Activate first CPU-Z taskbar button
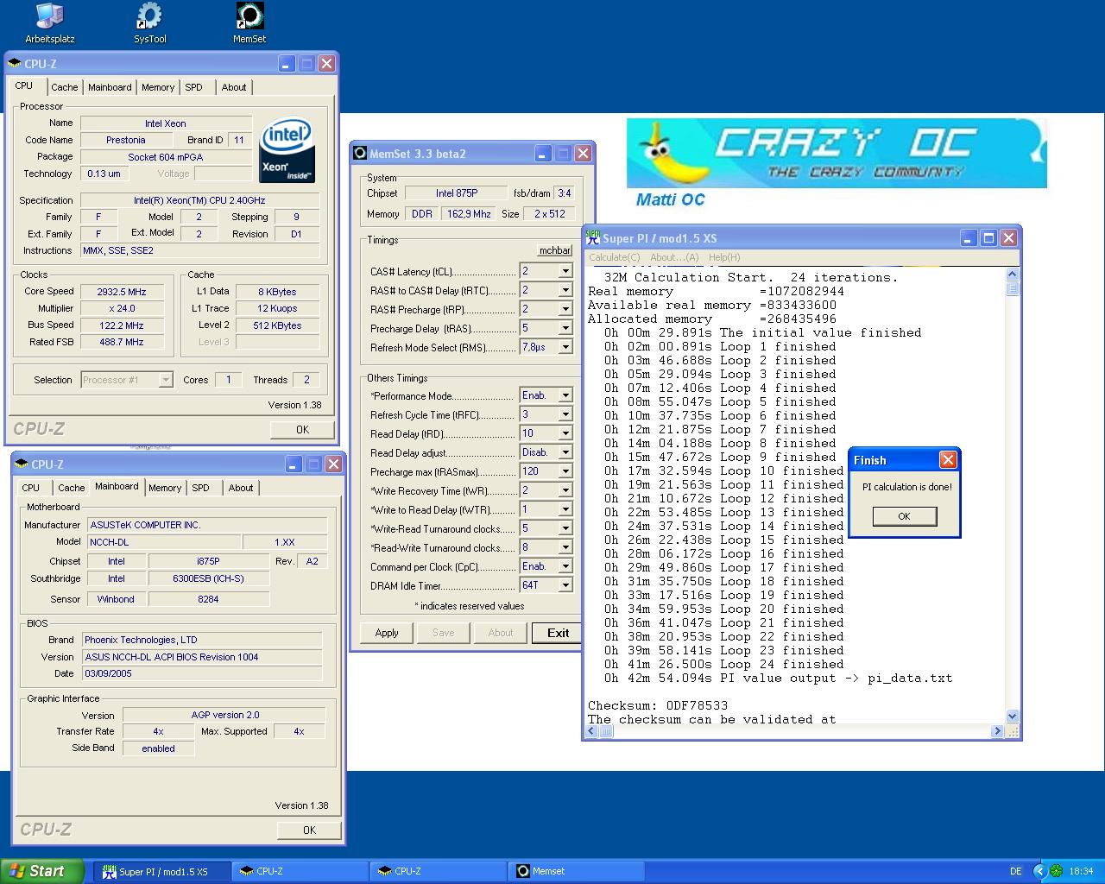1105x884 pixels. 300,871
